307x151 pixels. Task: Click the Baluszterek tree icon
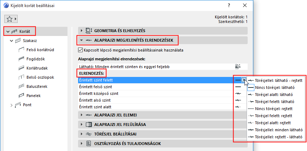(x=20, y=86)
